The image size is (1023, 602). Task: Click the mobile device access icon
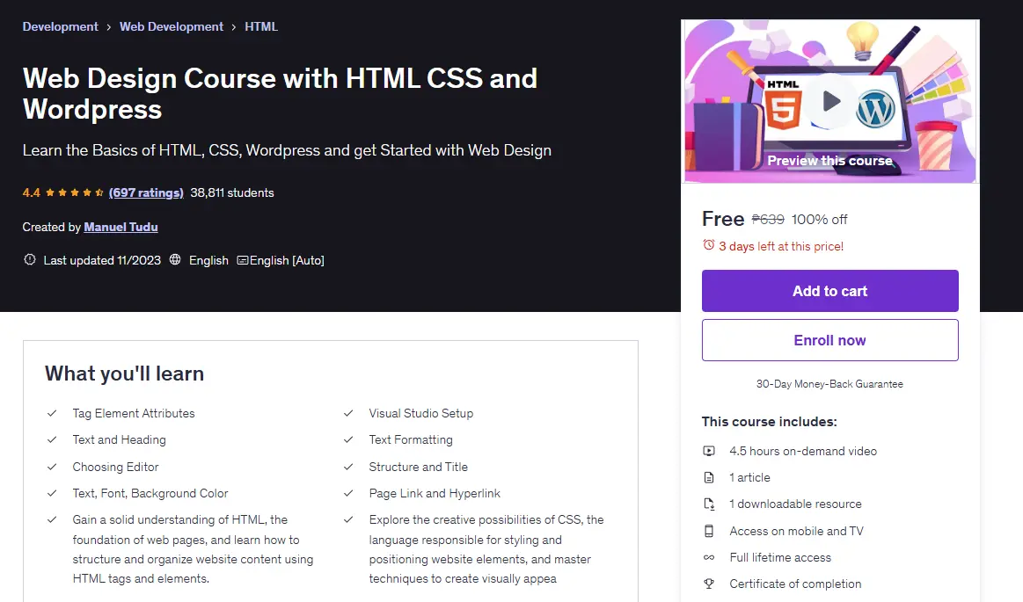709,531
